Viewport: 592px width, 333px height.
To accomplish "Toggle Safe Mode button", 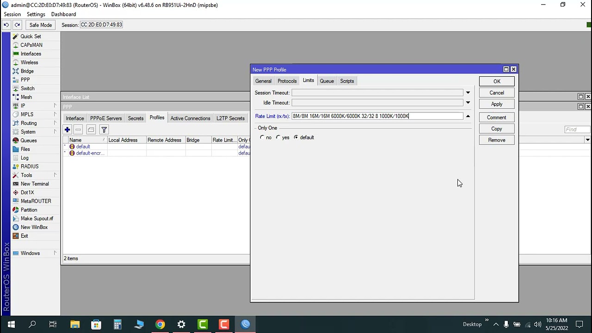I will pyautogui.click(x=40, y=25).
